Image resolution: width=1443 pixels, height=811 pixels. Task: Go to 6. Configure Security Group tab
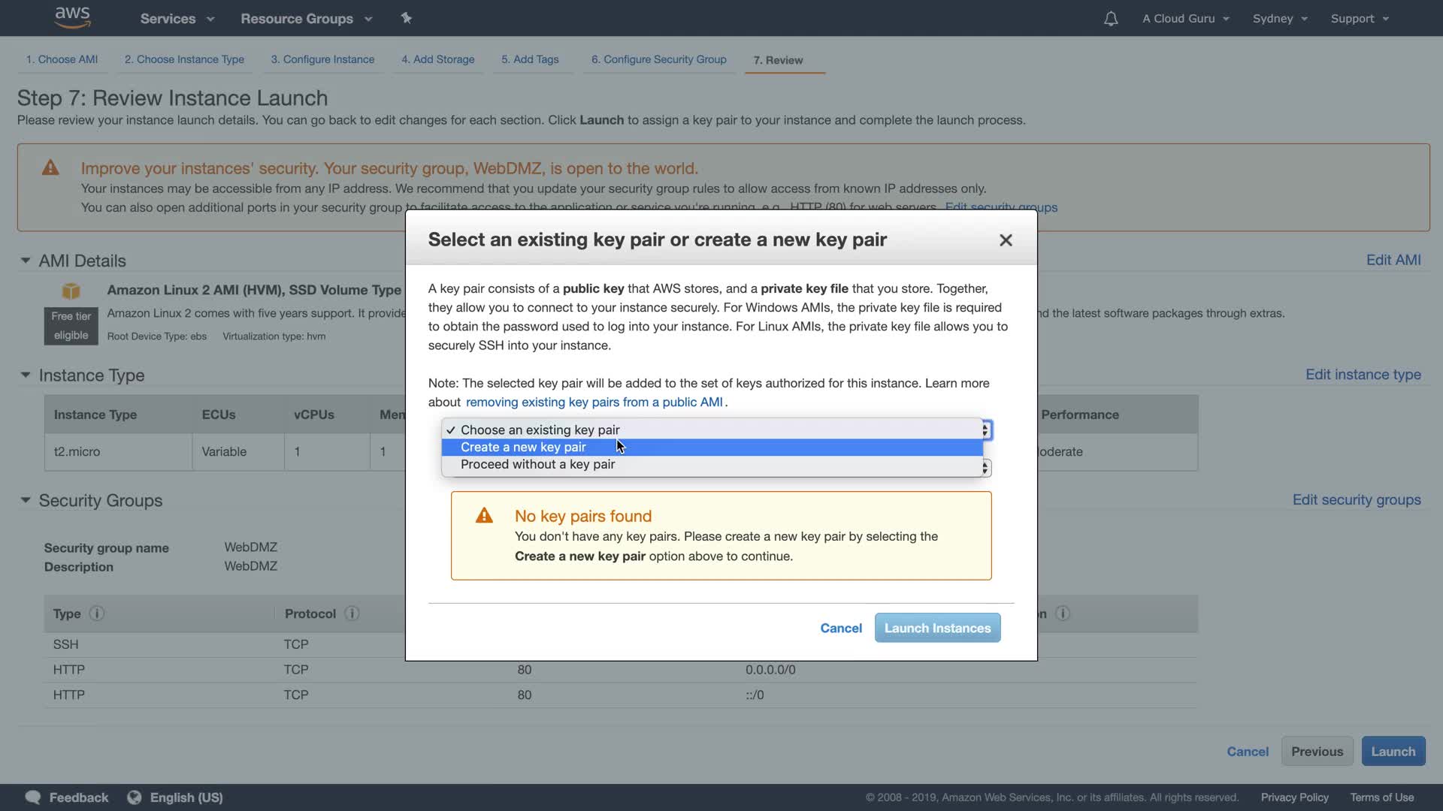(658, 59)
